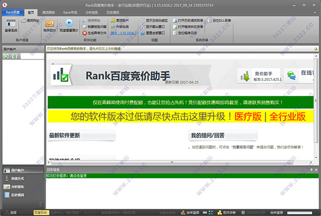Select 历史调阅 in the left navigation
The width and height of the screenshot is (321, 216).
click(x=14, y=195)
